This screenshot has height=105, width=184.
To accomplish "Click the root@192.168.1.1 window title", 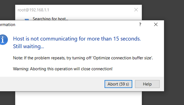I will [x=33, y=10].
